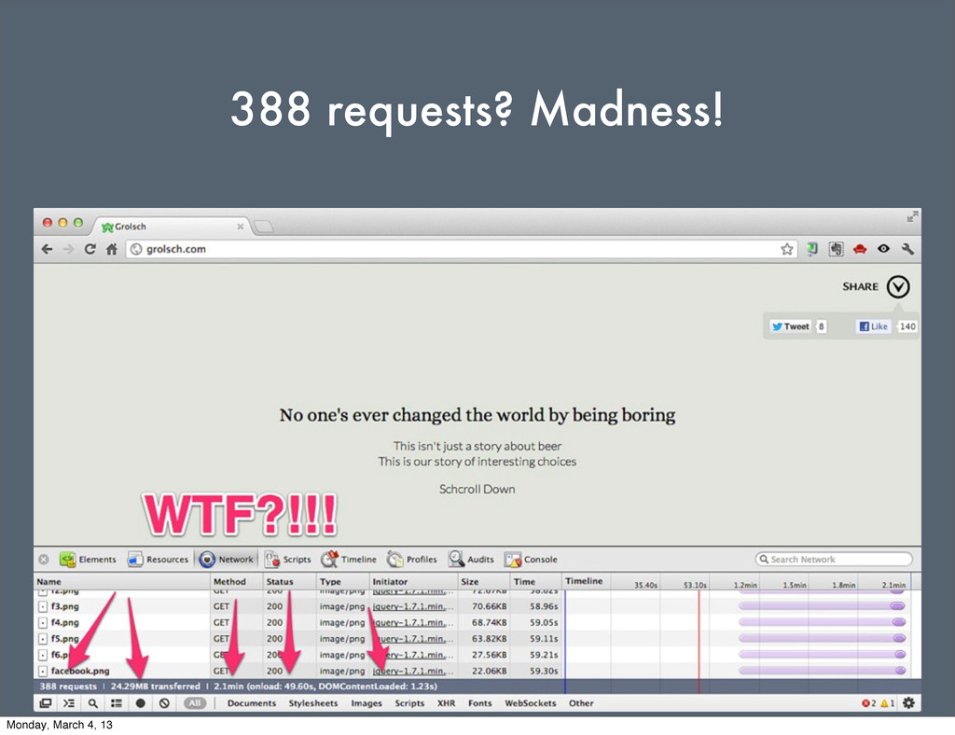955x735 pixels.
Task: Sort by the Size column header
Action: coord(484,581)
